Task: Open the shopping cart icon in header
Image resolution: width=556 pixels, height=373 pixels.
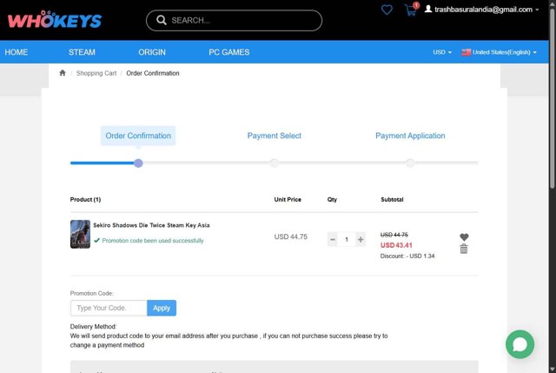Action: click(411, 10)
